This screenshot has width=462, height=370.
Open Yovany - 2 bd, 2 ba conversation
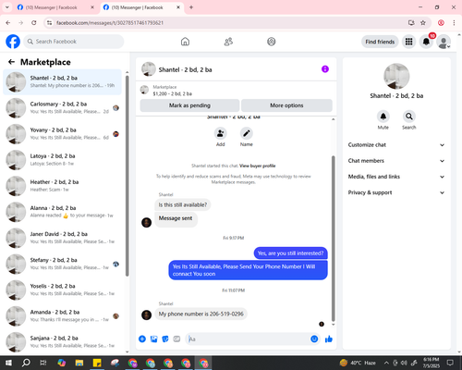62,134
